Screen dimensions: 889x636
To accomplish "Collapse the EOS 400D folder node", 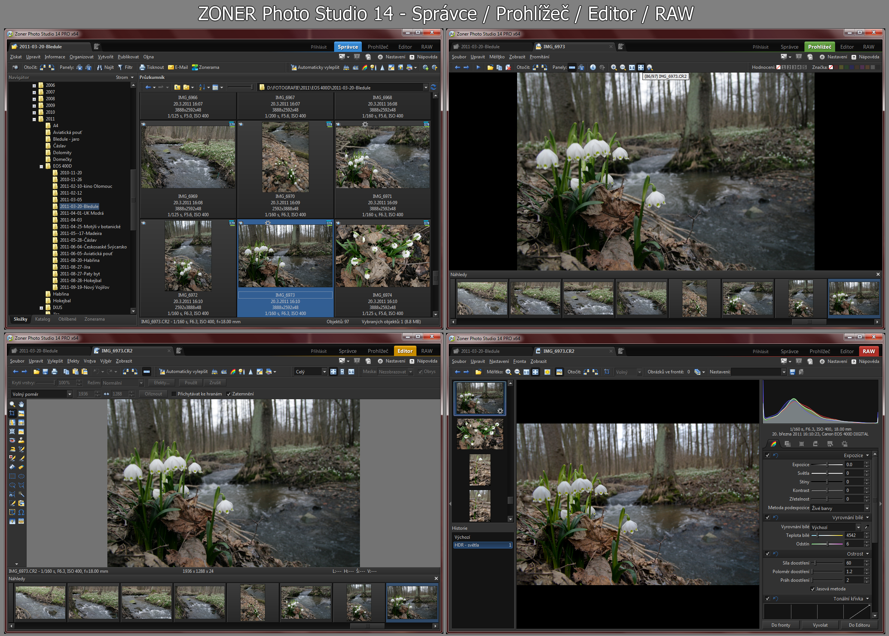I will click(x=42, y=166).
